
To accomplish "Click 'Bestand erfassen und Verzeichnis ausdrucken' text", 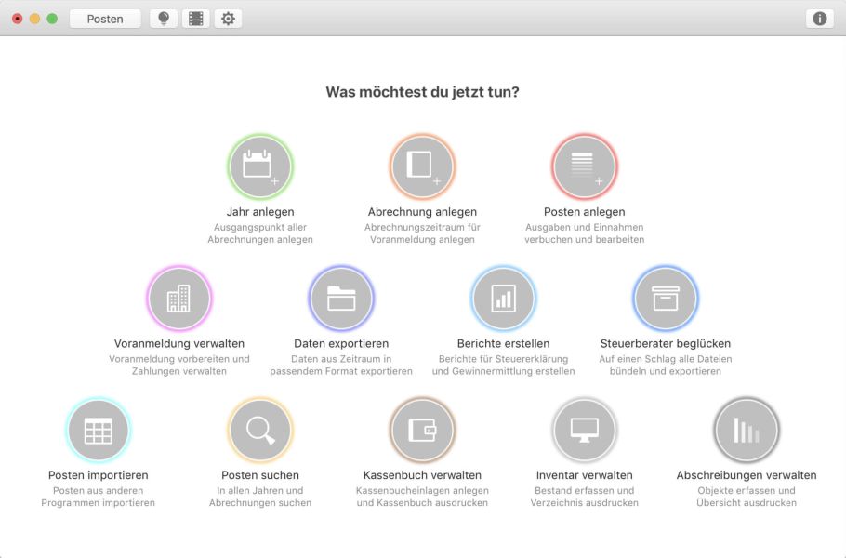I will [x=585, y=497].
